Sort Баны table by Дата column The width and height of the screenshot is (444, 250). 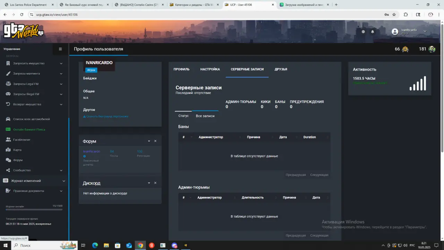[283, 137]
